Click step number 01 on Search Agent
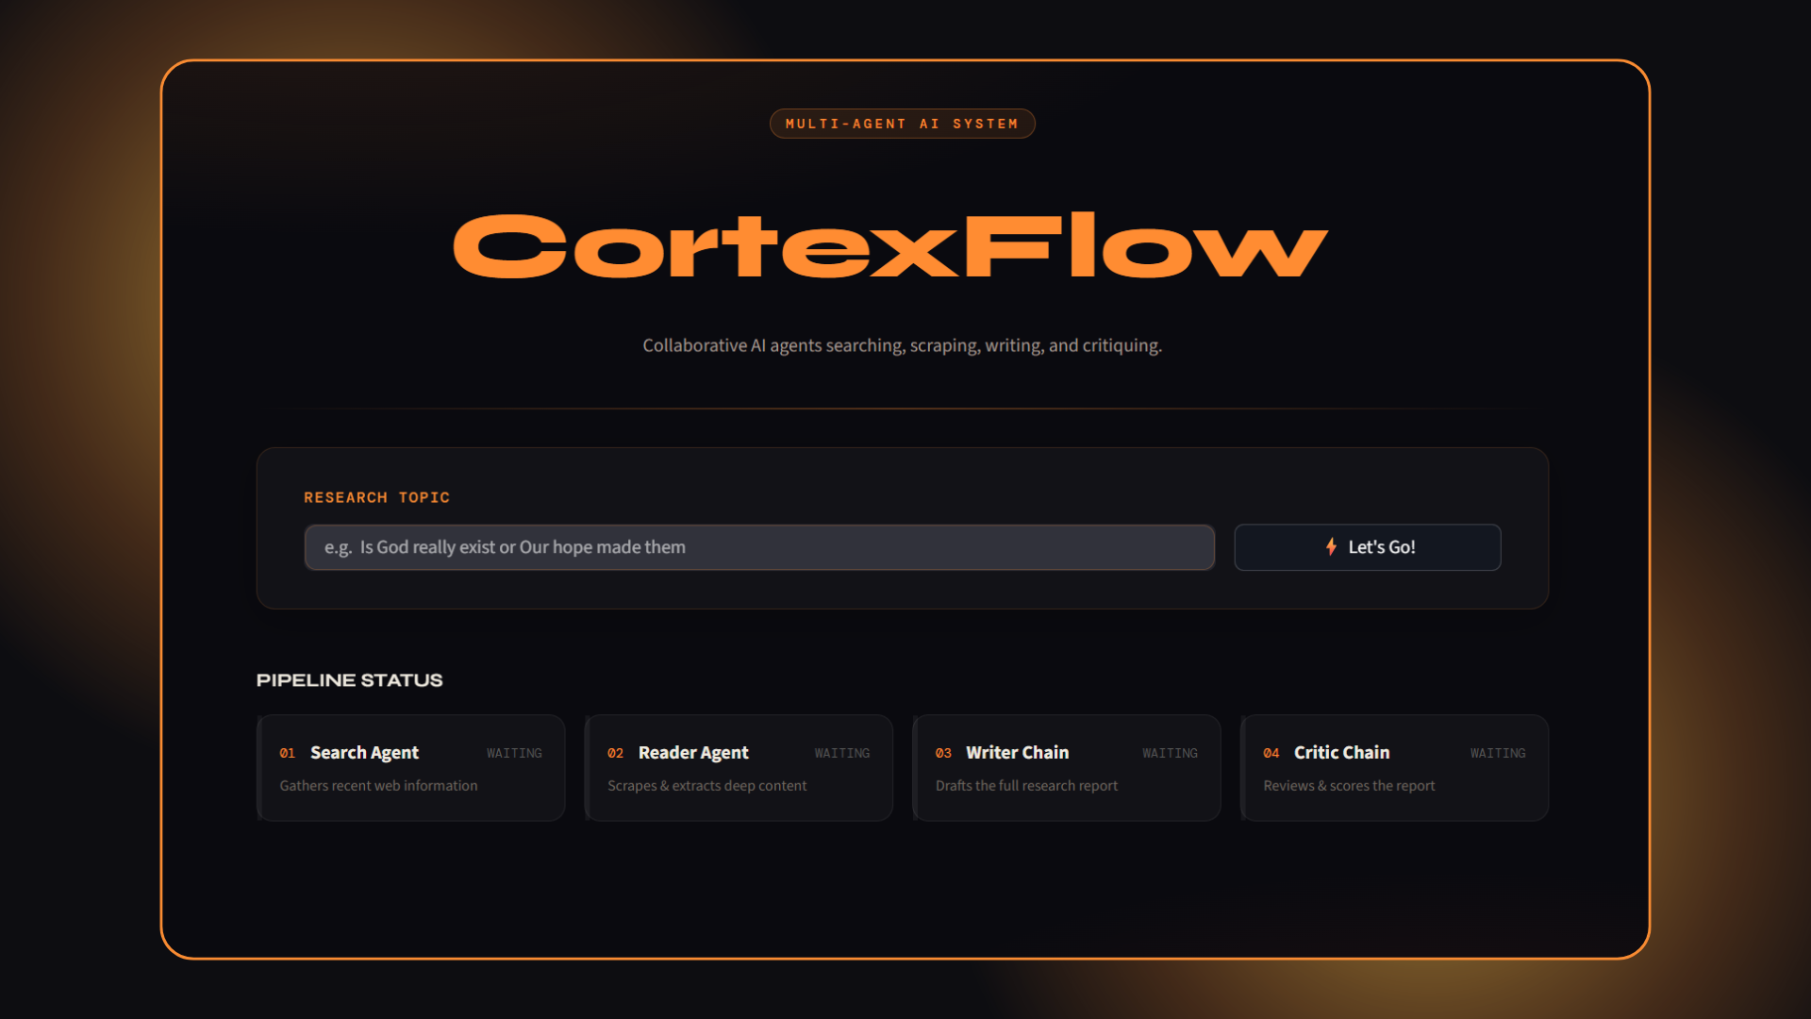The height and width of the screenshot is (1019, 1811). 288,753
